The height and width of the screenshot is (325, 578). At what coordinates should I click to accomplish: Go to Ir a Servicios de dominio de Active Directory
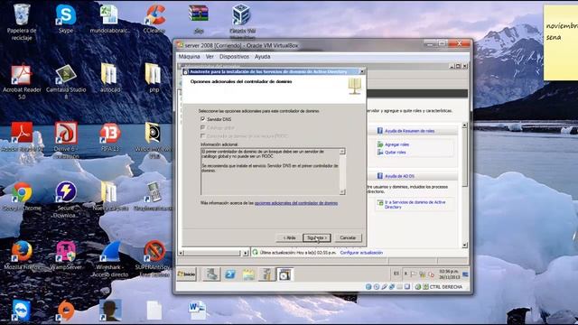[415, 205]
